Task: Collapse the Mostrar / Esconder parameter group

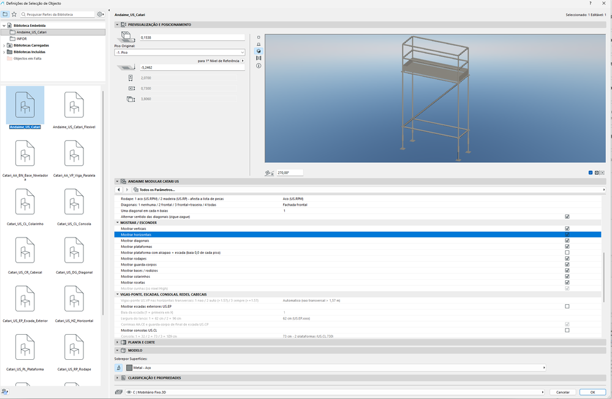Action: point(117,223)
